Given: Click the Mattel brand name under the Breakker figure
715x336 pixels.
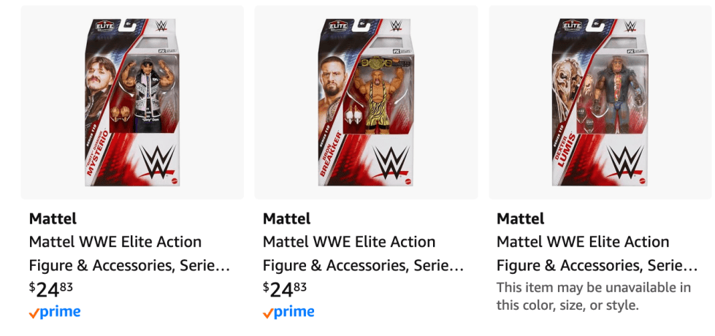Looking at the screenshot, I should tap(286, 218).
